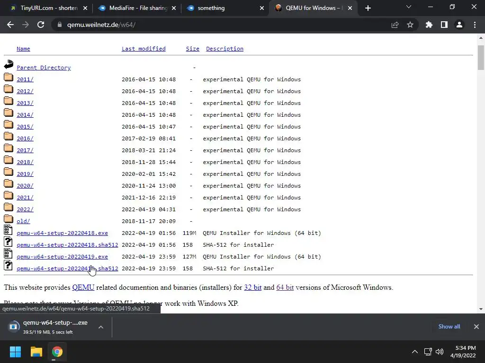Show hidden system tray icons

click(x=415, y=352)
